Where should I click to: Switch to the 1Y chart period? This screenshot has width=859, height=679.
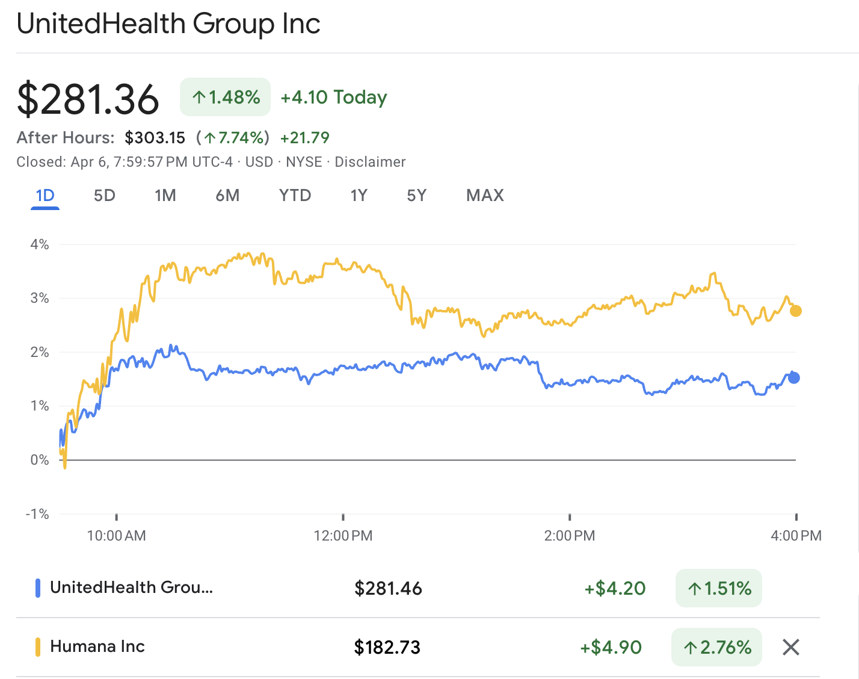pos(358,195)
